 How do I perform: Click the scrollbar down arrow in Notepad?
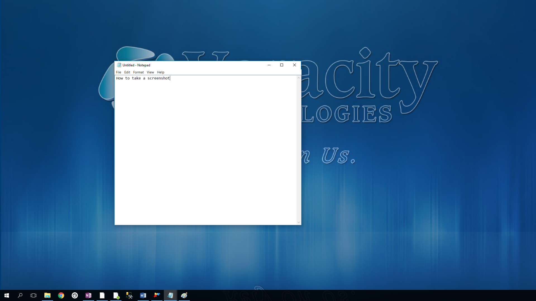(x=298, y=222)
